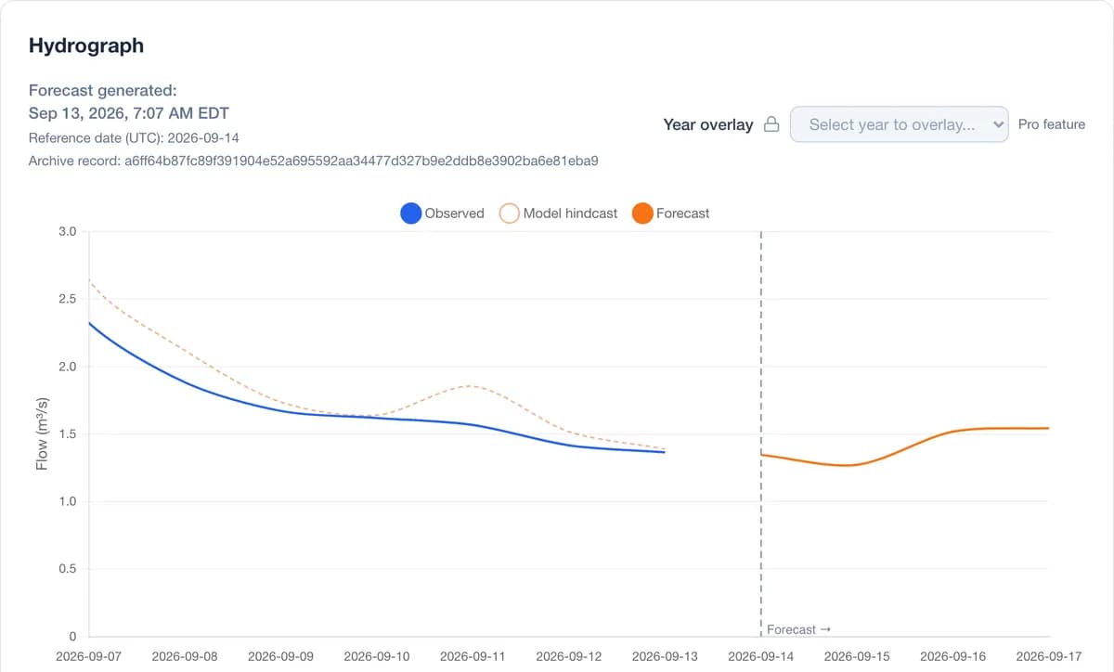The image size is (1114, 672).
Task: Click the 3.0 y-axis tick label
Action: [67, 231]
